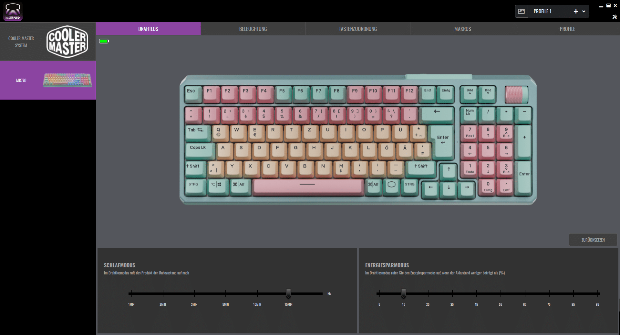Image resolution: width=620 pixels, height=335 pixels.
Task: Click the MasterPlus+ logo icon
Action: (x=13, y=11)
